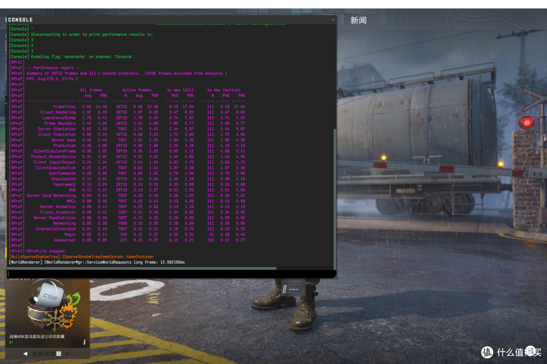547x364 pixels.
Task: Click the Present_RenderDevice row label
Action: 53,157
